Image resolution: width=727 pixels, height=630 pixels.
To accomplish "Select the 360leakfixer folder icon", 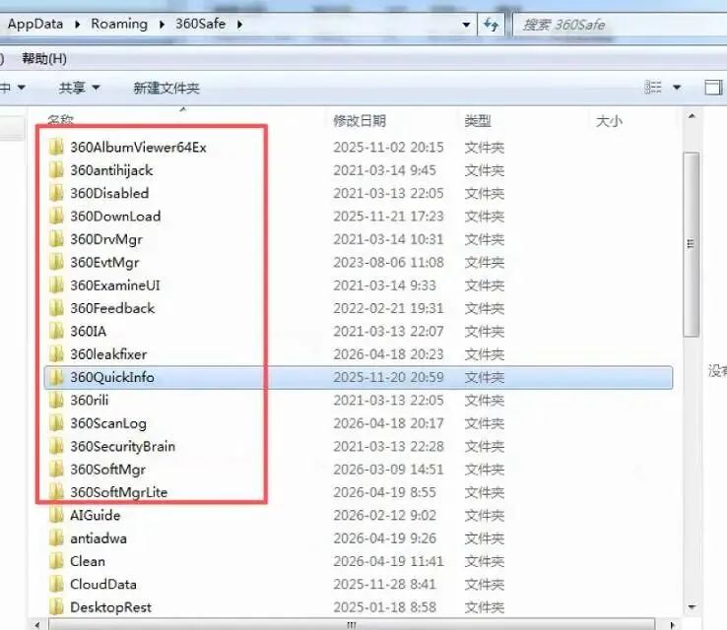I will point(56,354).
